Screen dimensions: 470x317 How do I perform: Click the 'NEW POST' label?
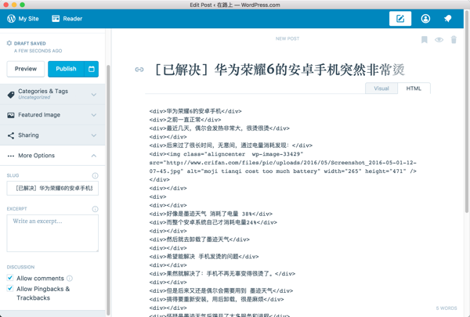(287, 38)
